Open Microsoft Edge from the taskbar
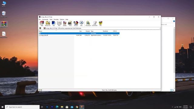194x109 pixels. (57, 107)
